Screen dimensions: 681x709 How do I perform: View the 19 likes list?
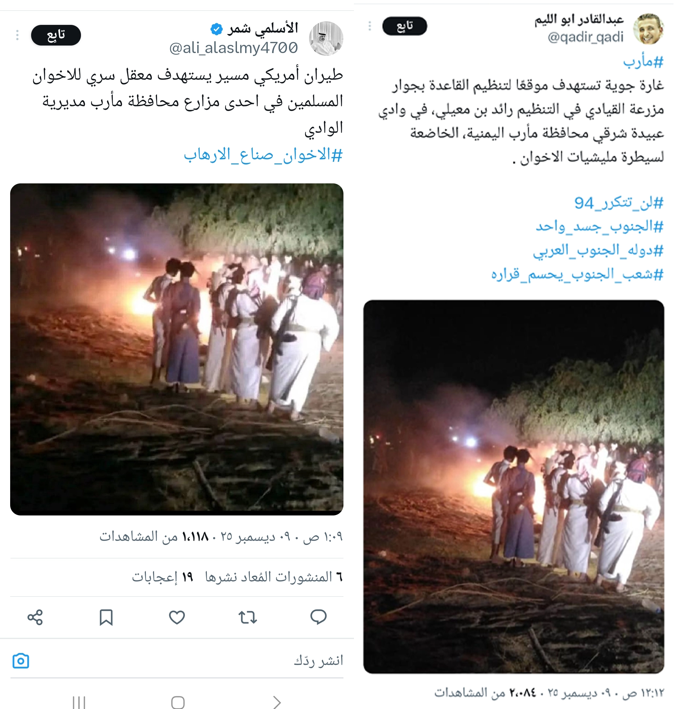coord(162,577)
